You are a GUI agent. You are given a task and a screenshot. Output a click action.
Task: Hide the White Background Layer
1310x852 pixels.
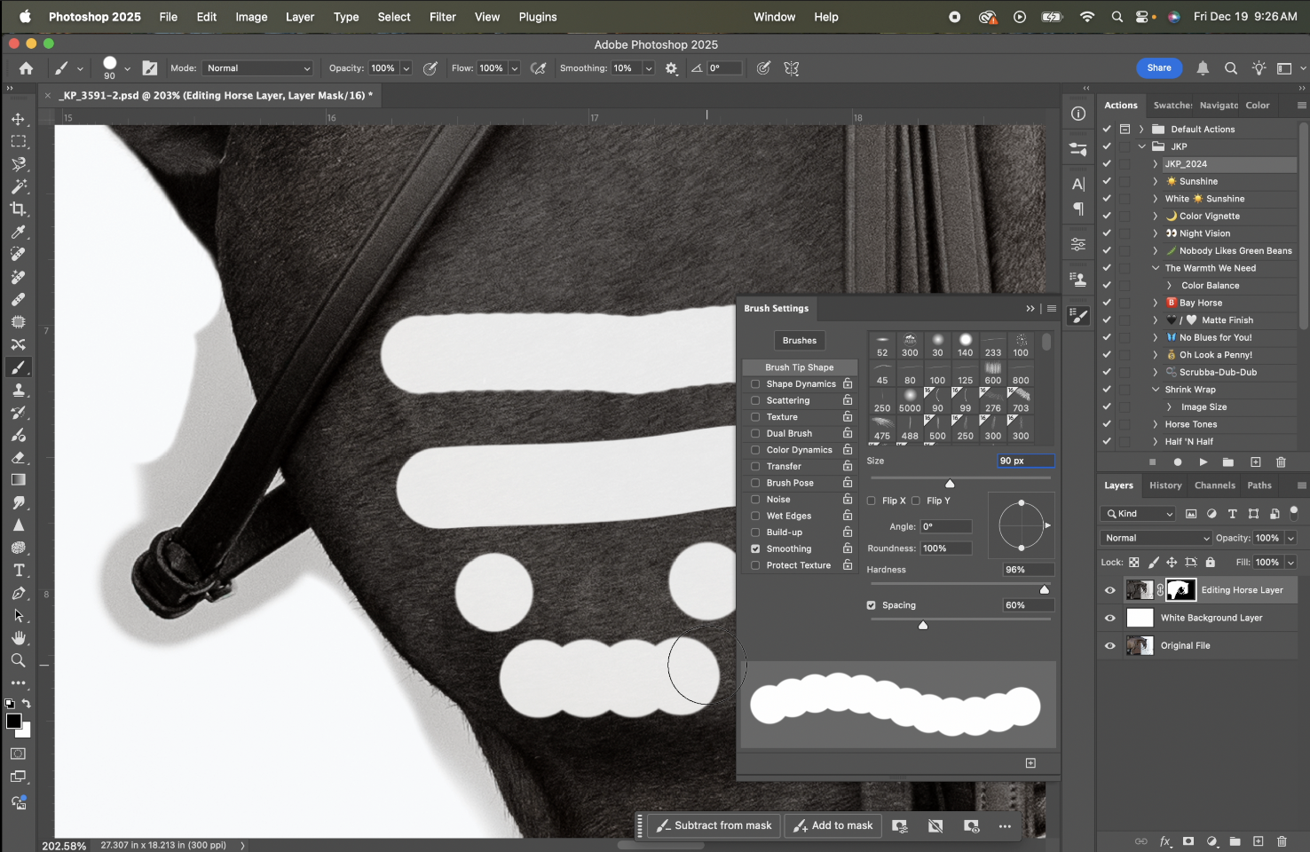[1109, 619]
